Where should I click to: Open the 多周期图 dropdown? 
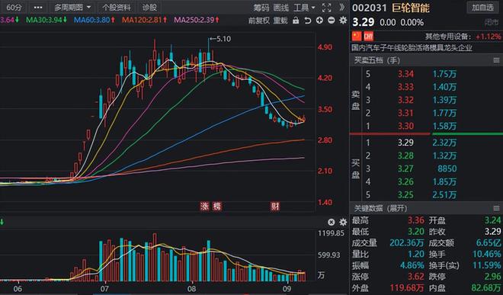pyautogui.click(x=72, y=8)
